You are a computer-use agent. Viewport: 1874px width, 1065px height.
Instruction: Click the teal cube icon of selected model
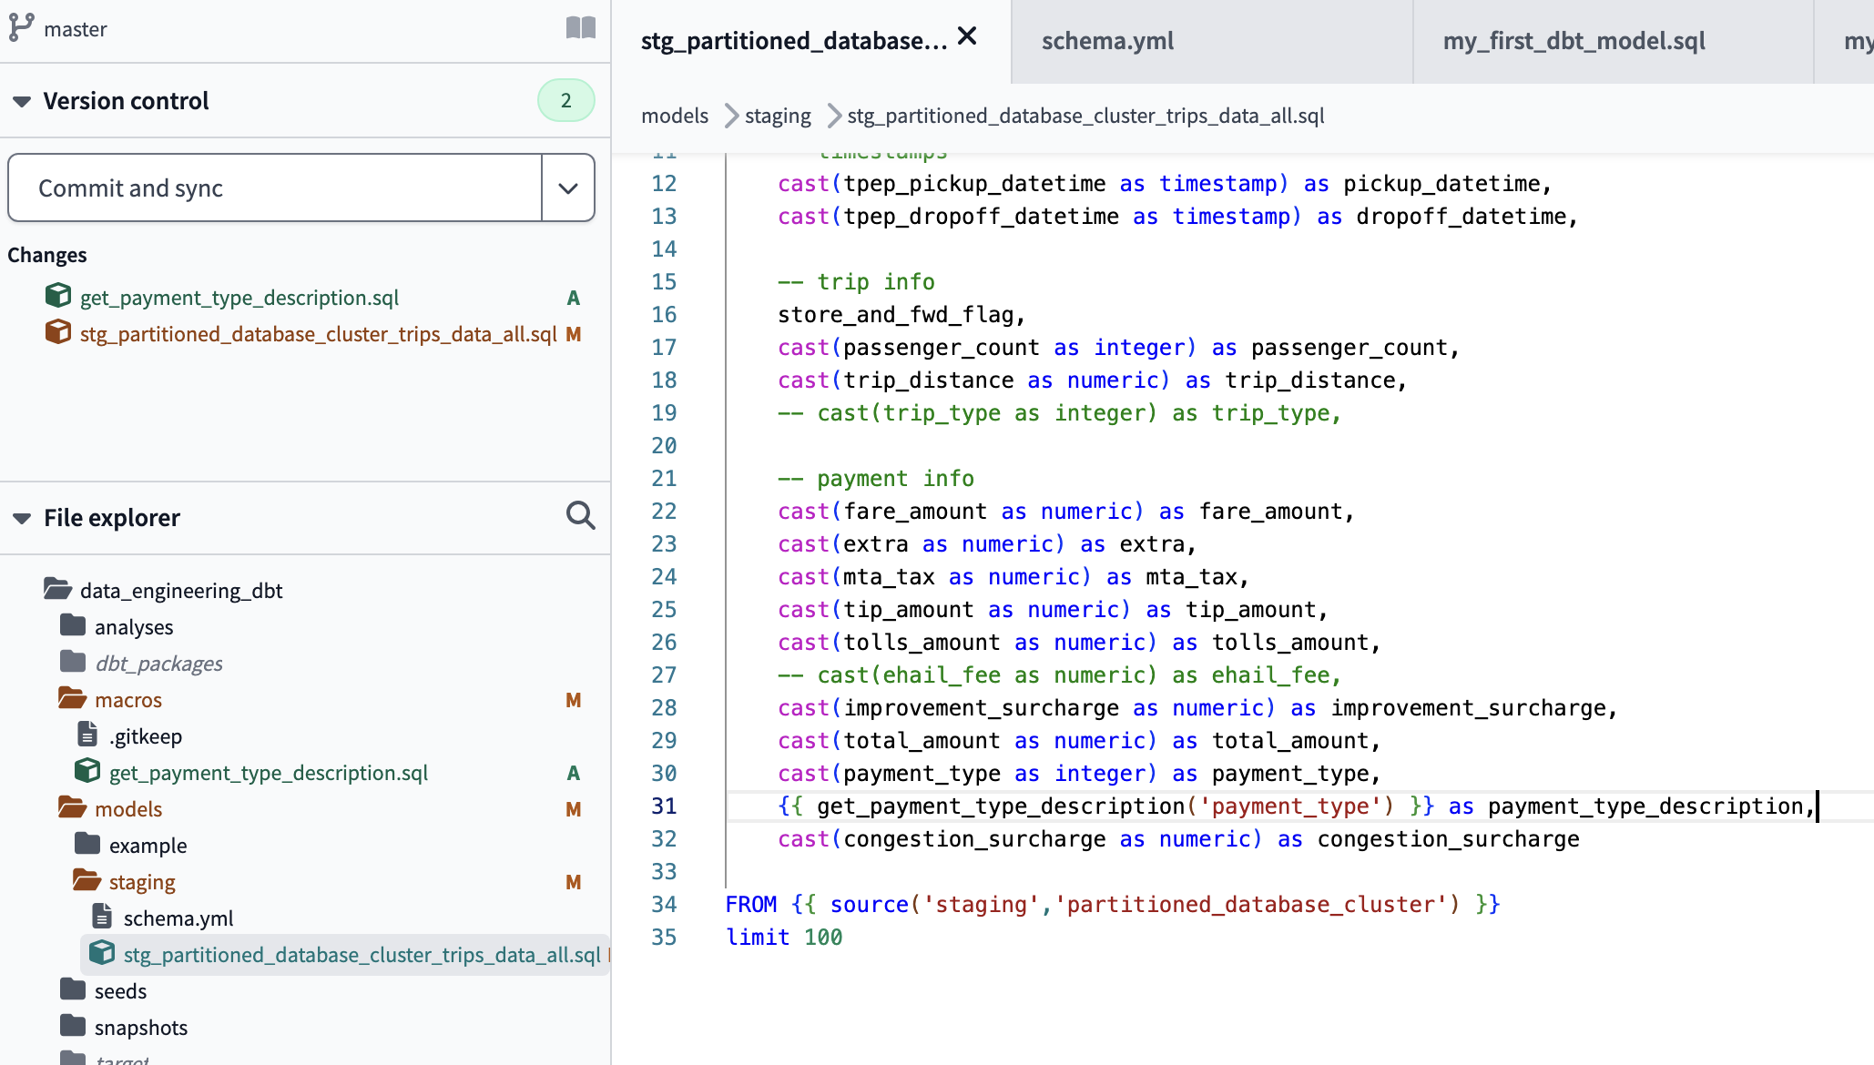tap(102, 953)
